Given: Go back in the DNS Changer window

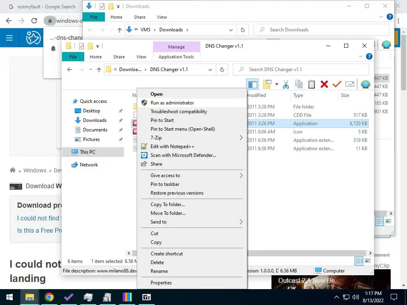Looking at the screenshot, I should click(x=70, y=69).
